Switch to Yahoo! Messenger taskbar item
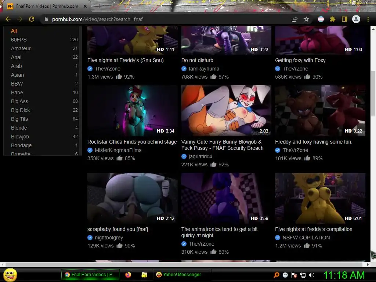The height and width of the screenshot is (282, 376). [x=182, y=275]
